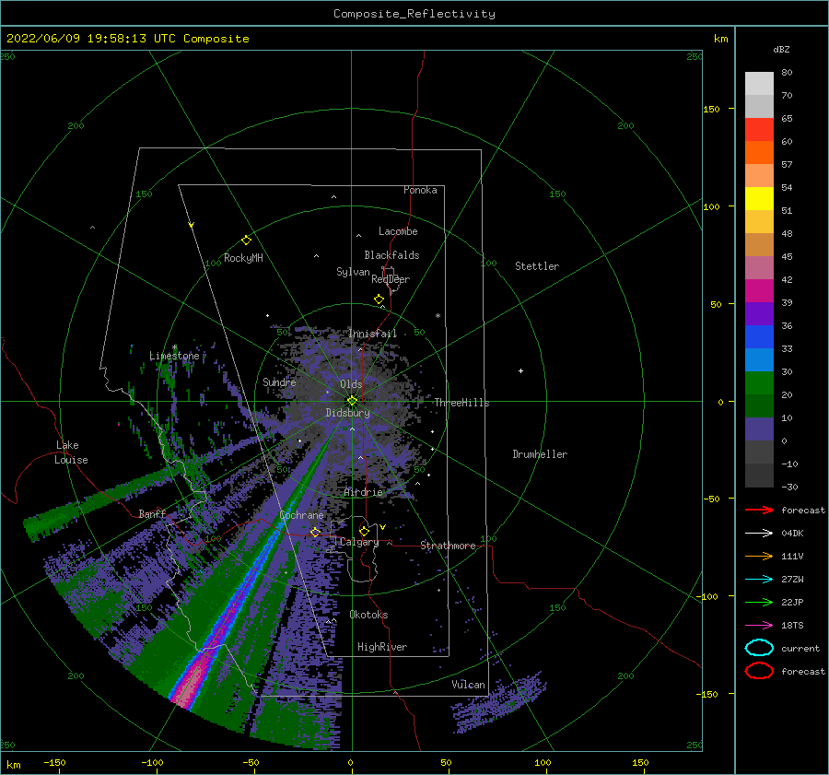
Task: Click the green 22JP arrow icon
Action: [759, 602]
